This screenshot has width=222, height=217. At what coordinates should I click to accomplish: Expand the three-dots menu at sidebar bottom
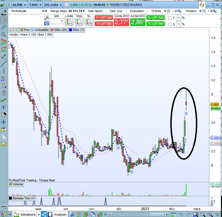4,207
